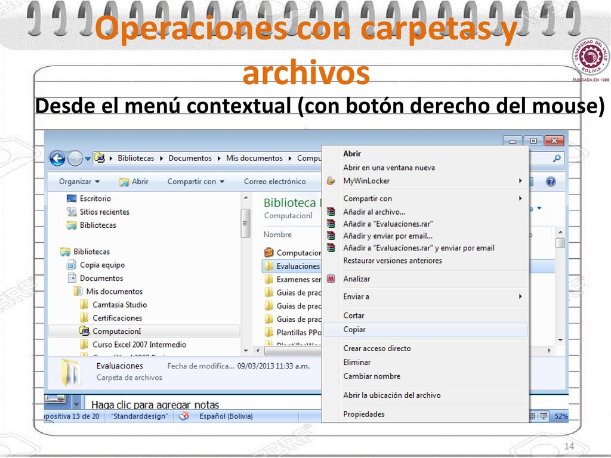Select Añadir y enviar por email...
This screenshot has width=611, height=458.
click(x=425, y=236)
